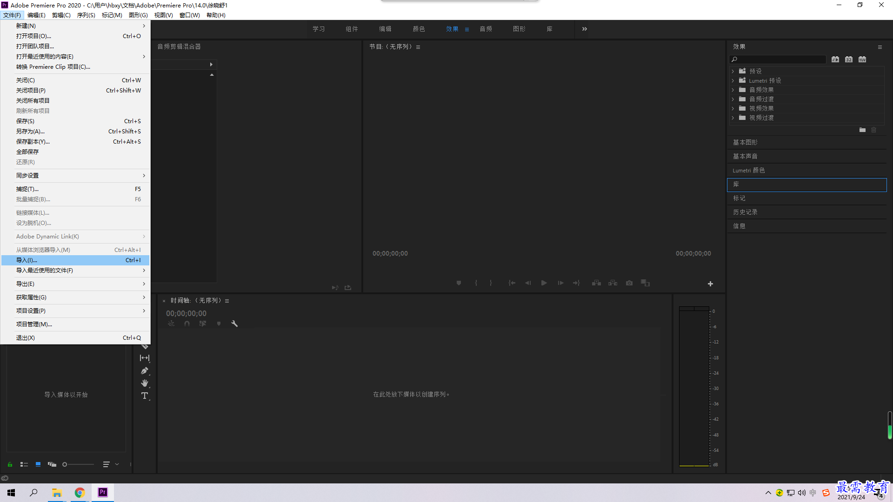Open timeline display settings wrench

pos(234,324)
